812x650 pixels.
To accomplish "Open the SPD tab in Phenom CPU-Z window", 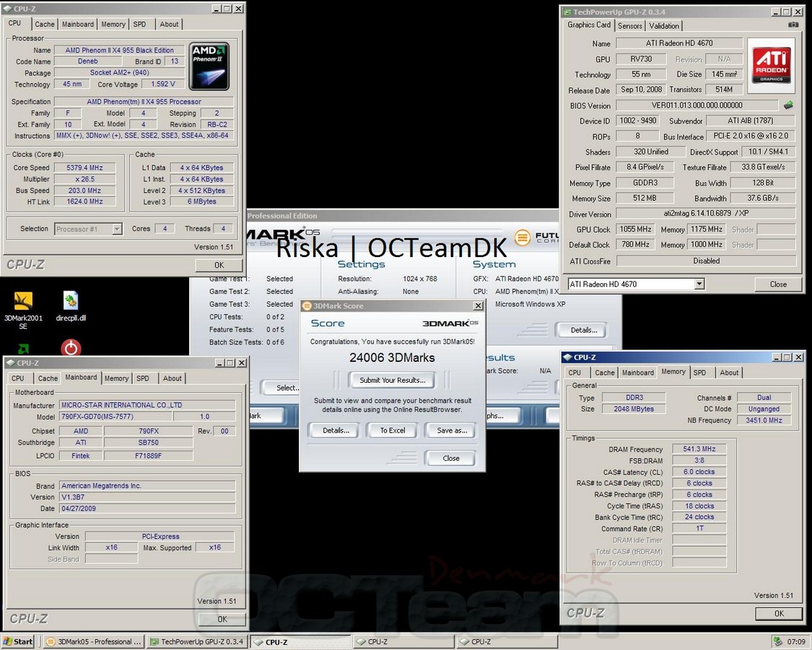I will pos(139,25).
